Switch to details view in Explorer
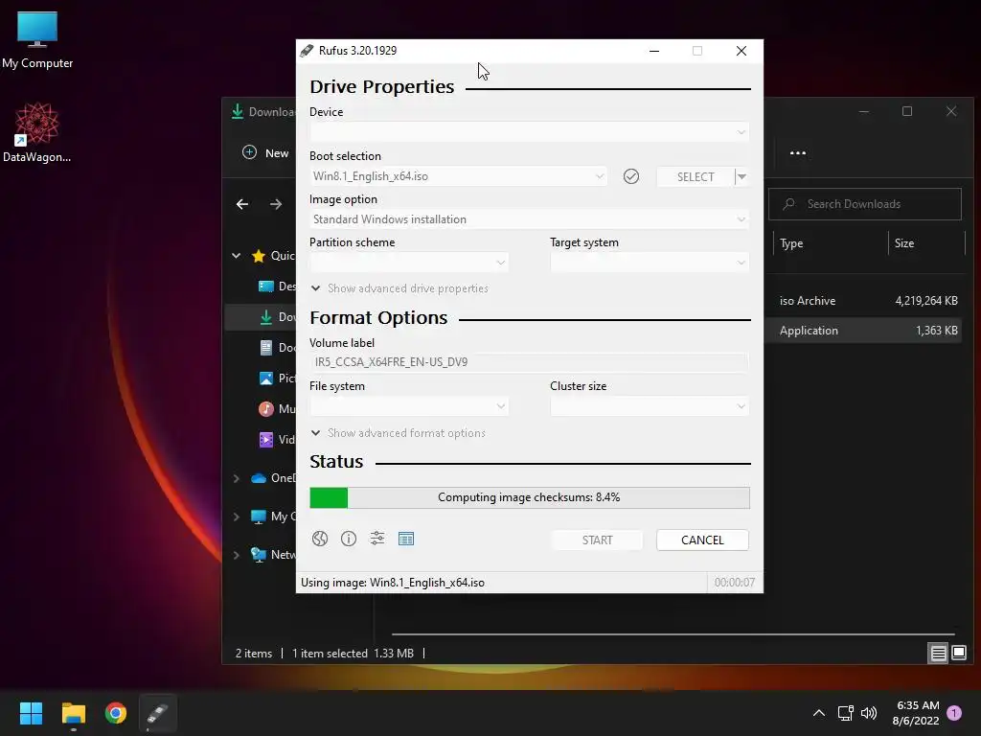 (939, 654)
